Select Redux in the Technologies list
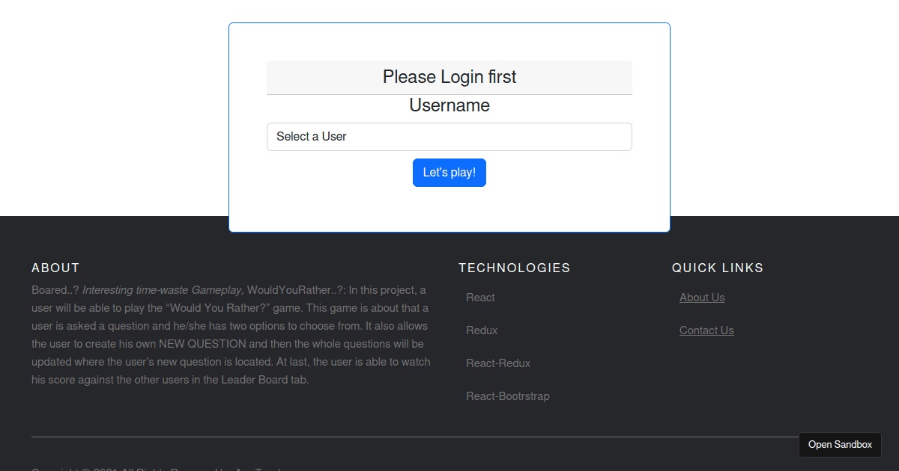899x471 pixels. pyautogui.click(x=482, y=330)
